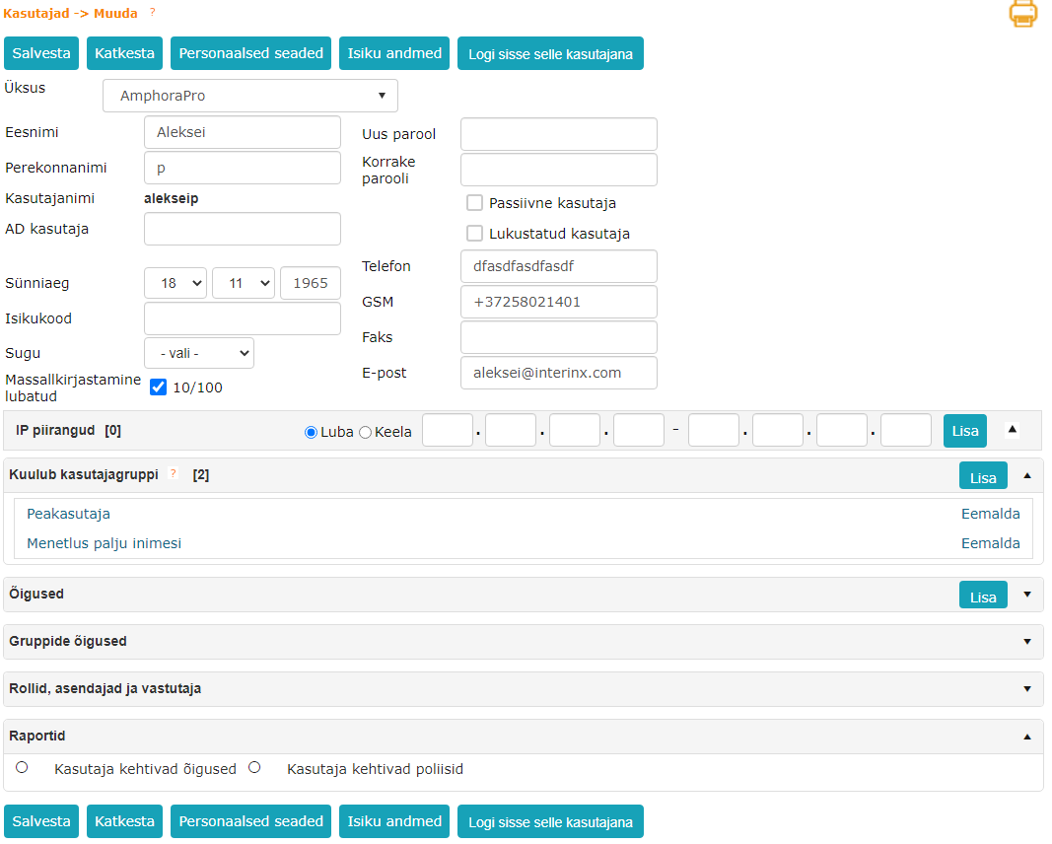Click the help question mark beside Kasutajad -> Muuda

pyautogui.click(x=152, y=12)
